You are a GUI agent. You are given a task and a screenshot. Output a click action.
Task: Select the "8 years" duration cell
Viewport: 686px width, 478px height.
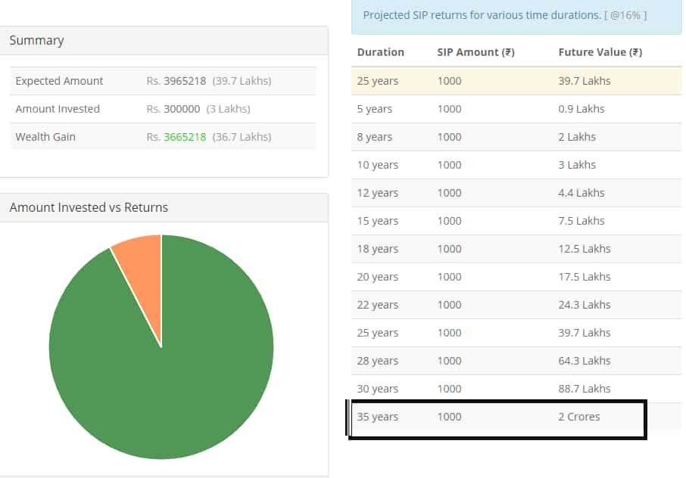[x=375, y=137]
